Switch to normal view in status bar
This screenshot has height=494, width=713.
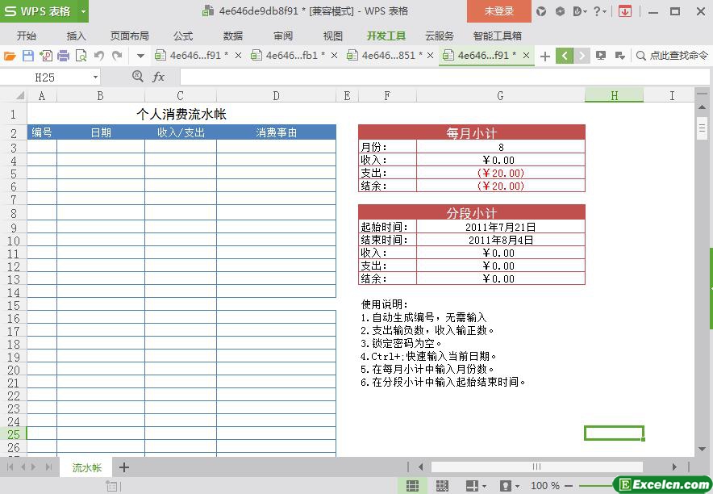pyautogui.click(x=412, y=485)
